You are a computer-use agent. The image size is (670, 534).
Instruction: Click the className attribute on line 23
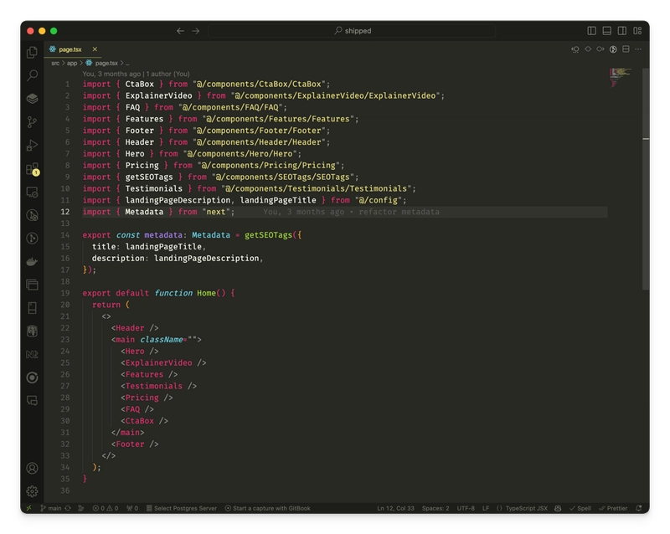click(162, 340)
